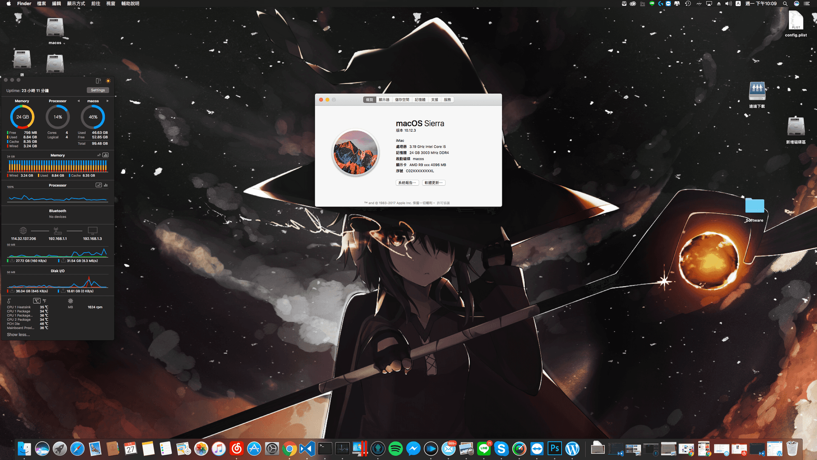The height and width of the screenshot is (460, 817).
Task: Click the 系統報告 button
Action: [x=407, y=183]
